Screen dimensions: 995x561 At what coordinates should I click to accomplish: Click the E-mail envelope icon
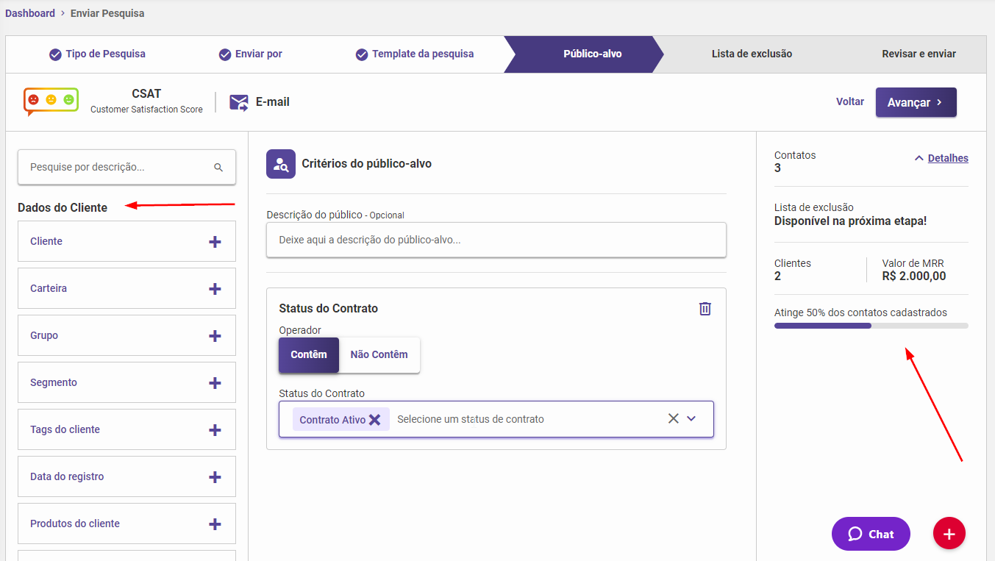(x=239, y=102)
